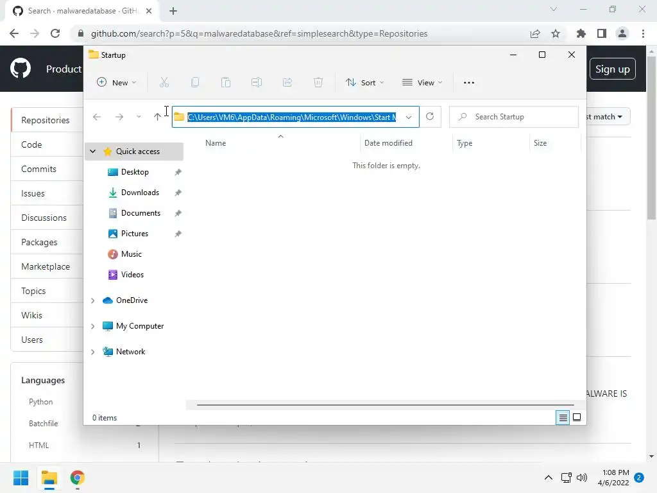Image resolution: width=657 pixels, height=493 pixels.
Task: Open the View dropdown
Action: (x=422, y=83)
